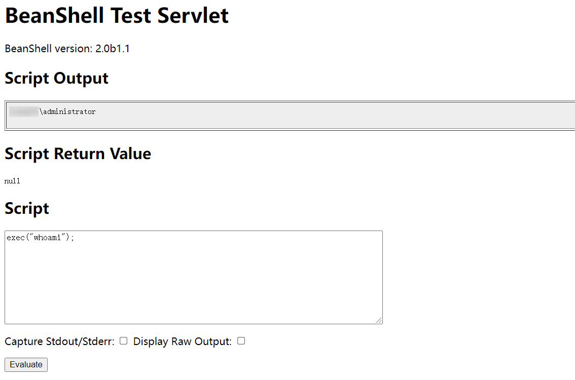
Task: Click the Script Output heading
Action: 56,78
